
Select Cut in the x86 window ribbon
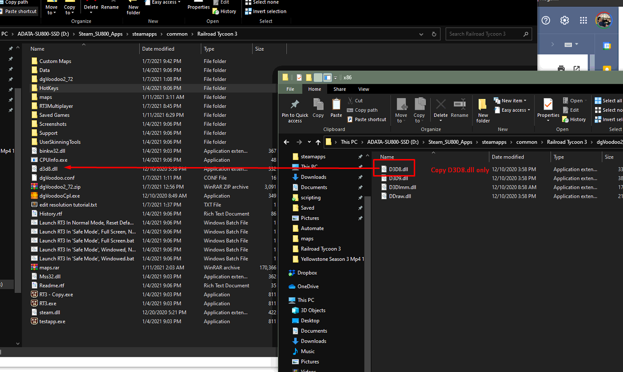(355, 100)
